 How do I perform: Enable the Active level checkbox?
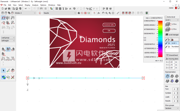coord(166,17)
